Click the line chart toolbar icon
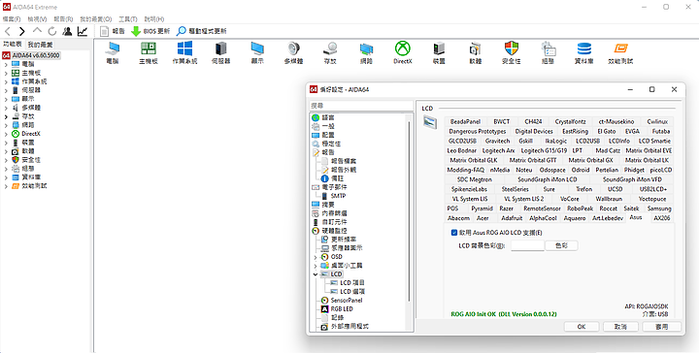The width and height of the screenshot is (699, 353). pyautogui.click(x=83, y=31)
